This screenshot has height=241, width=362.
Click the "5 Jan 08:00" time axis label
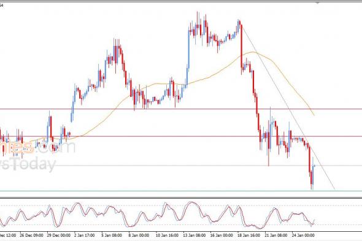pos(112,235)
